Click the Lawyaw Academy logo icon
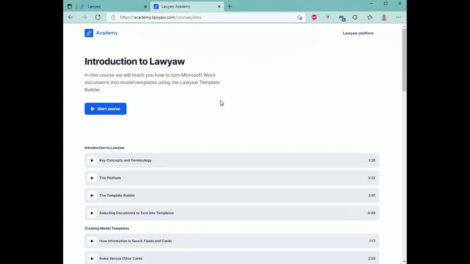The height and width of the screenshot is (264, 470). (89, 33)
